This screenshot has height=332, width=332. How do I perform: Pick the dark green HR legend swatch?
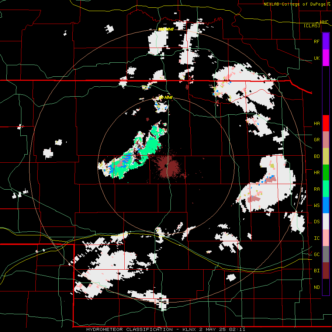(326, 173)
